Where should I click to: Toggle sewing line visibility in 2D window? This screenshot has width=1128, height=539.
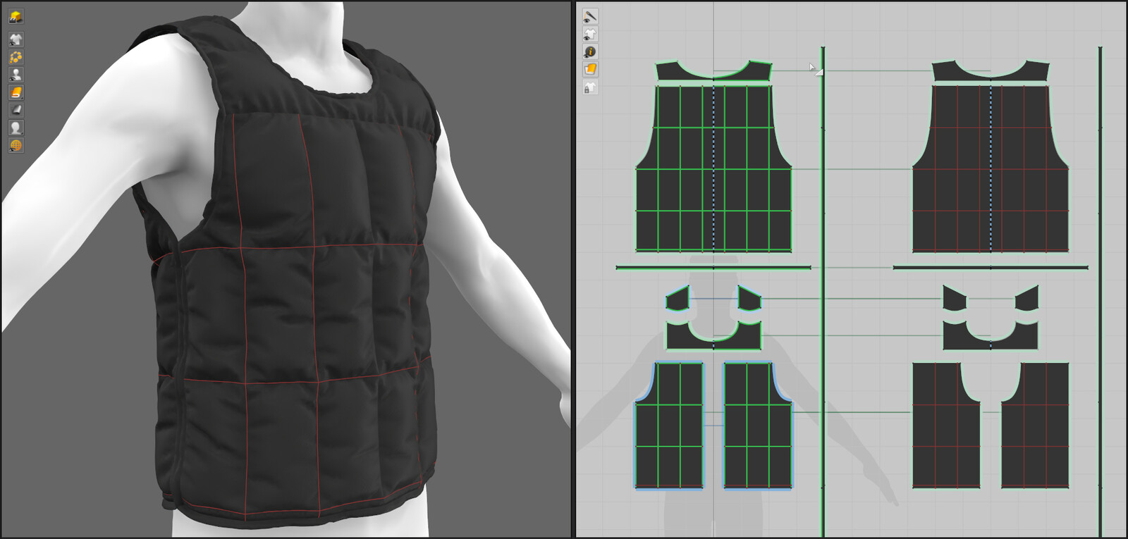point(590,16)
